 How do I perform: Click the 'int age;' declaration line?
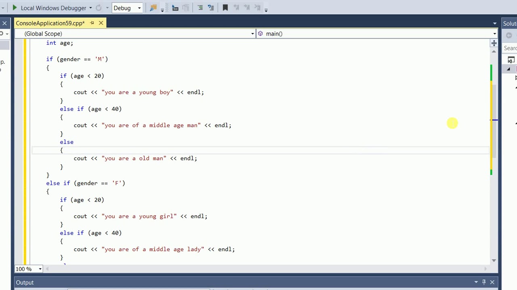(59, 43)
